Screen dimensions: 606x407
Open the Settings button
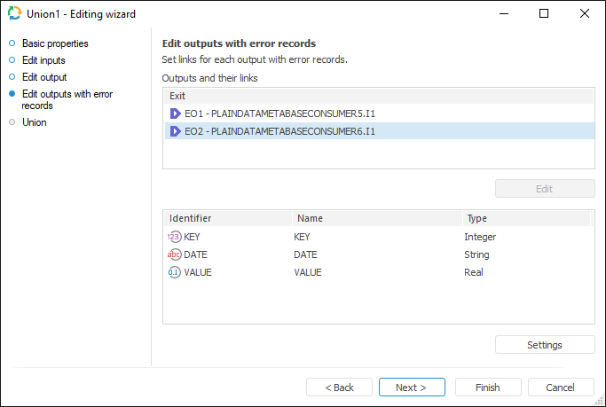(545, 345)
